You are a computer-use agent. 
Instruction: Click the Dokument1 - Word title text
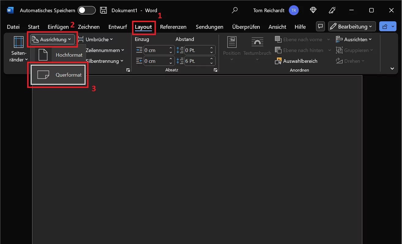[134, 10]
